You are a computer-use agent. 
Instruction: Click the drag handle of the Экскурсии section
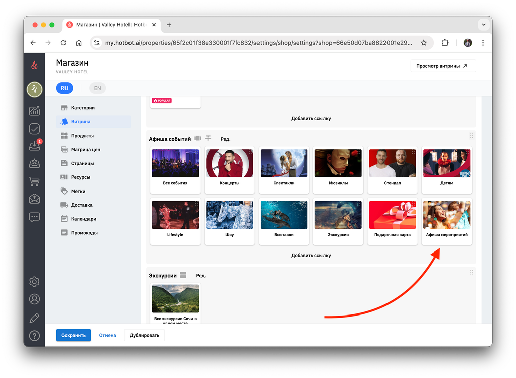tap(471, 272)
